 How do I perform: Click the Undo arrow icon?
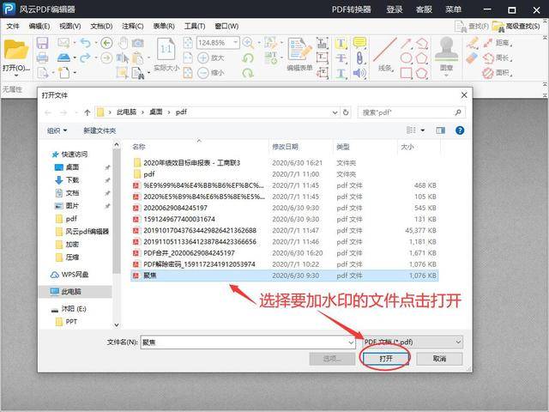pos(85,43)
